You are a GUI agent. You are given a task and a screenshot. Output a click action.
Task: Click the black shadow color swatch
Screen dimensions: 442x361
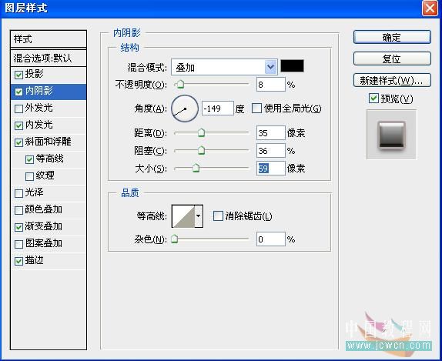click(293, 65)
